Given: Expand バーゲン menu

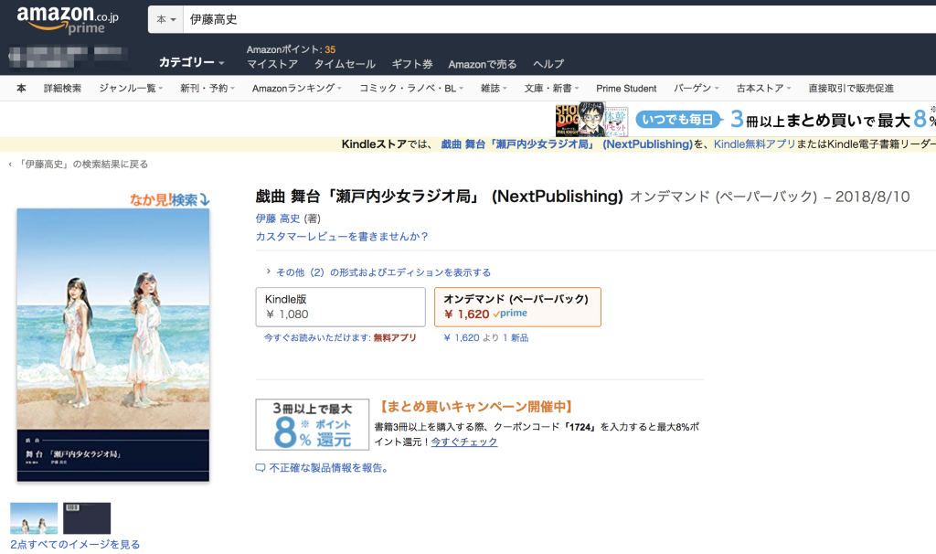Looking at the screenshot, I should tap(696, 89).
